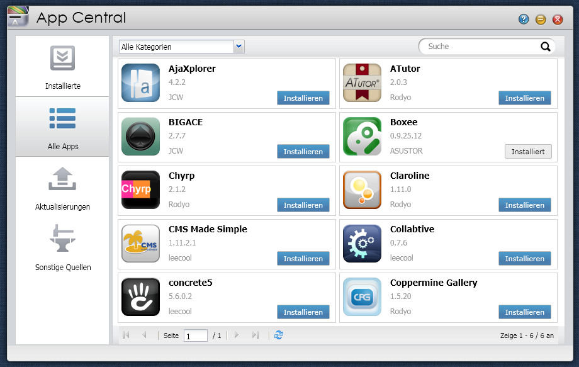Click the BIGACE app icon
This screenshot has width=579, height=367.
140,136
